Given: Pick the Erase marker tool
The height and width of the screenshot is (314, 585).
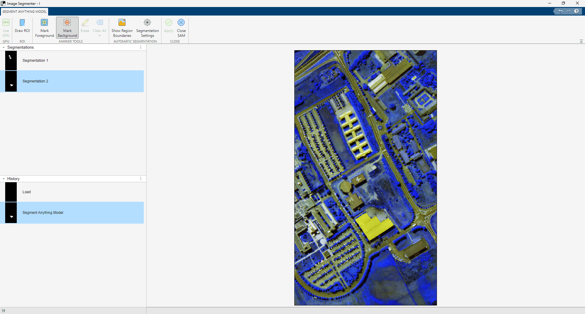Looking at the screenshot, I should click(x=85, y=27).
